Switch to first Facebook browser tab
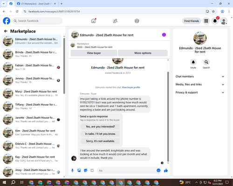This screenshot has height=186, width=233. coord(11,4)
